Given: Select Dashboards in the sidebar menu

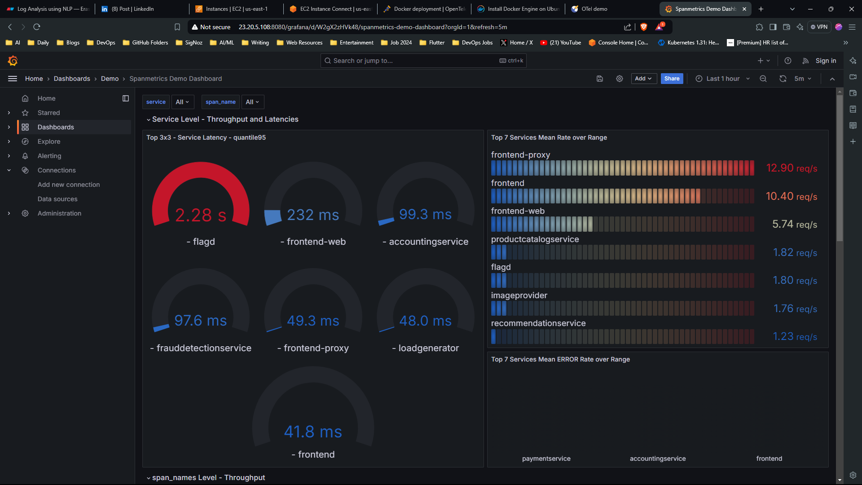Looking at the screenshot, I should coord(75,127).
